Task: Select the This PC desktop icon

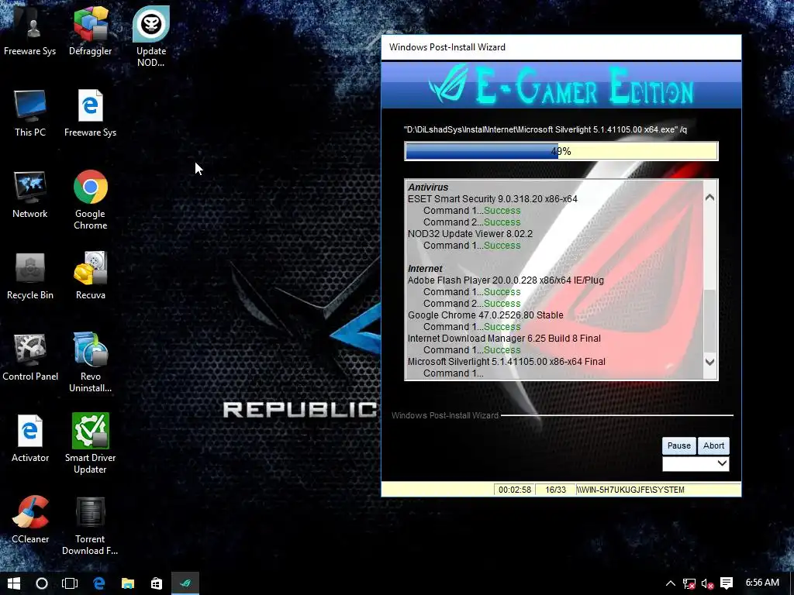Action: coord(30,112)
